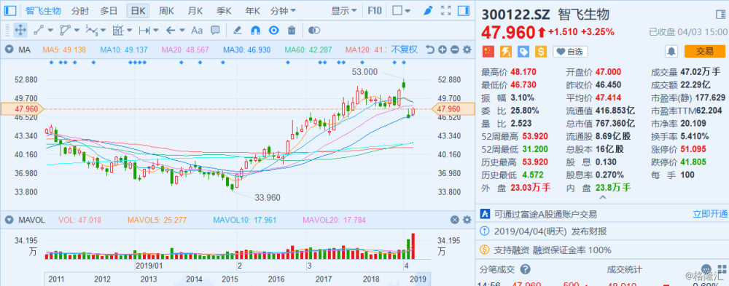
Task: Toggle 不复权 adjustment mode
Action: (405, 49)
